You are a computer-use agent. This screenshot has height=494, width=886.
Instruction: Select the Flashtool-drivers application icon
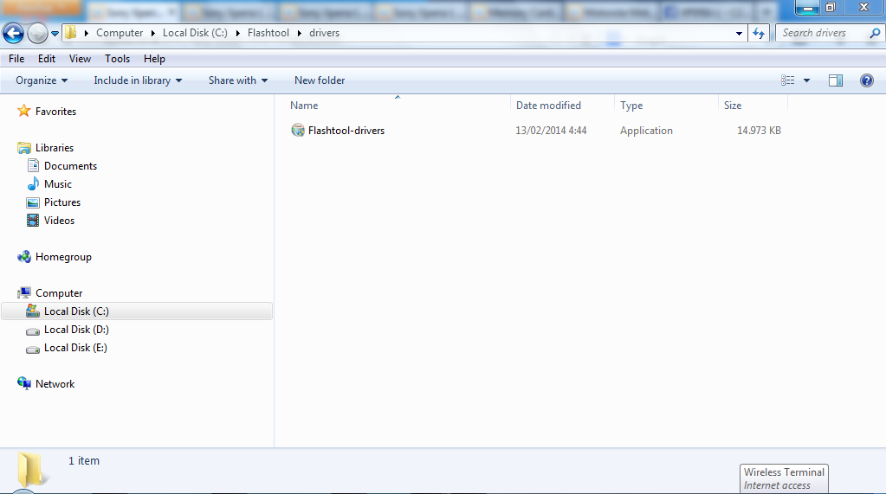click(298, 131)
